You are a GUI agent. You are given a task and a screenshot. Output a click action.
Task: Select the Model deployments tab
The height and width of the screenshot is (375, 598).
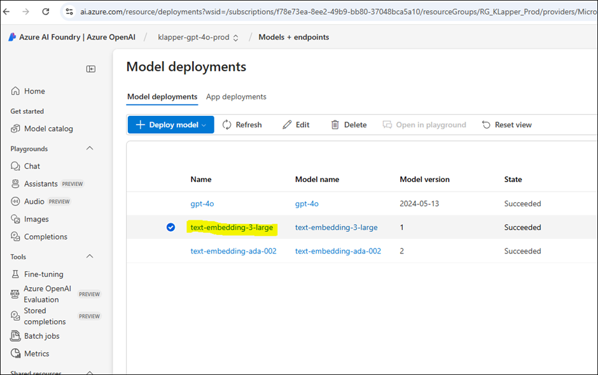tap(162, 97)
